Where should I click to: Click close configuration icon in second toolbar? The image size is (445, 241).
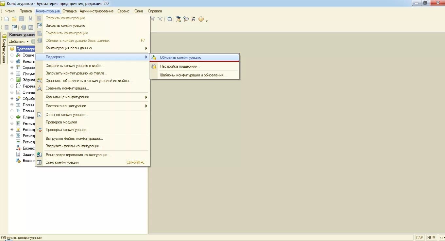click(x=14, y=27)
